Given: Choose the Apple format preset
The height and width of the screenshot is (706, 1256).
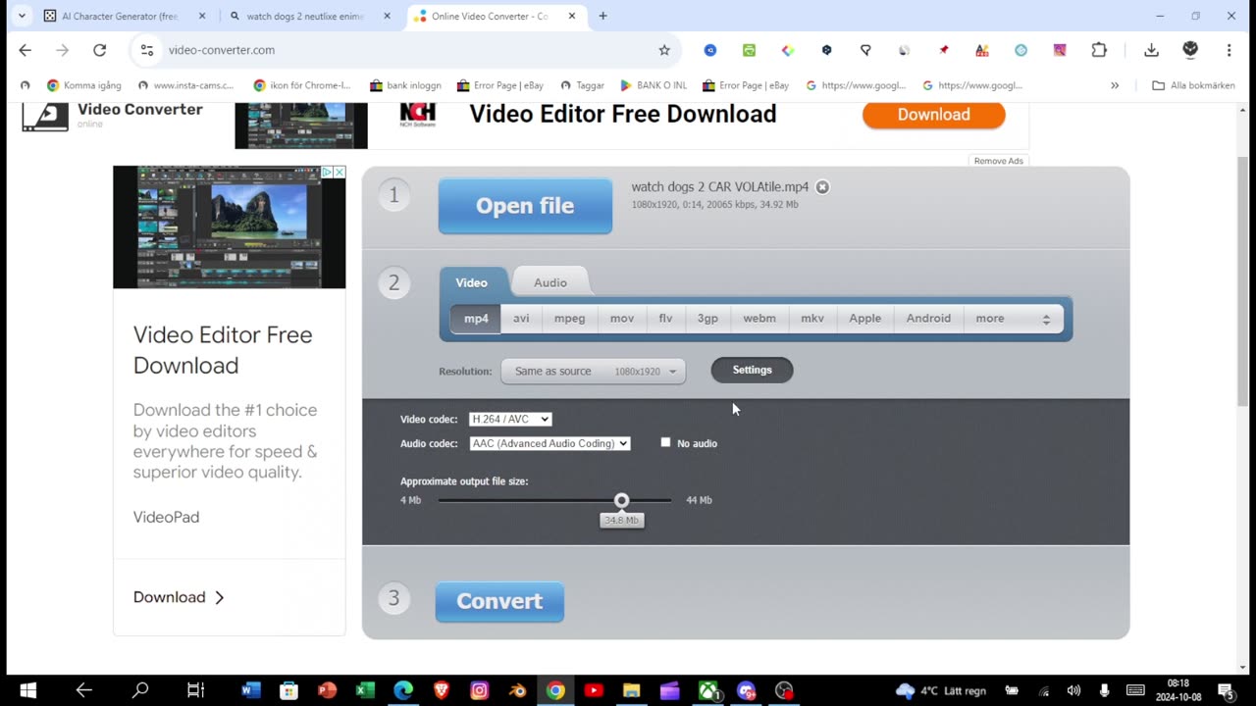Looking at the screenshot, I should (865, 319).
